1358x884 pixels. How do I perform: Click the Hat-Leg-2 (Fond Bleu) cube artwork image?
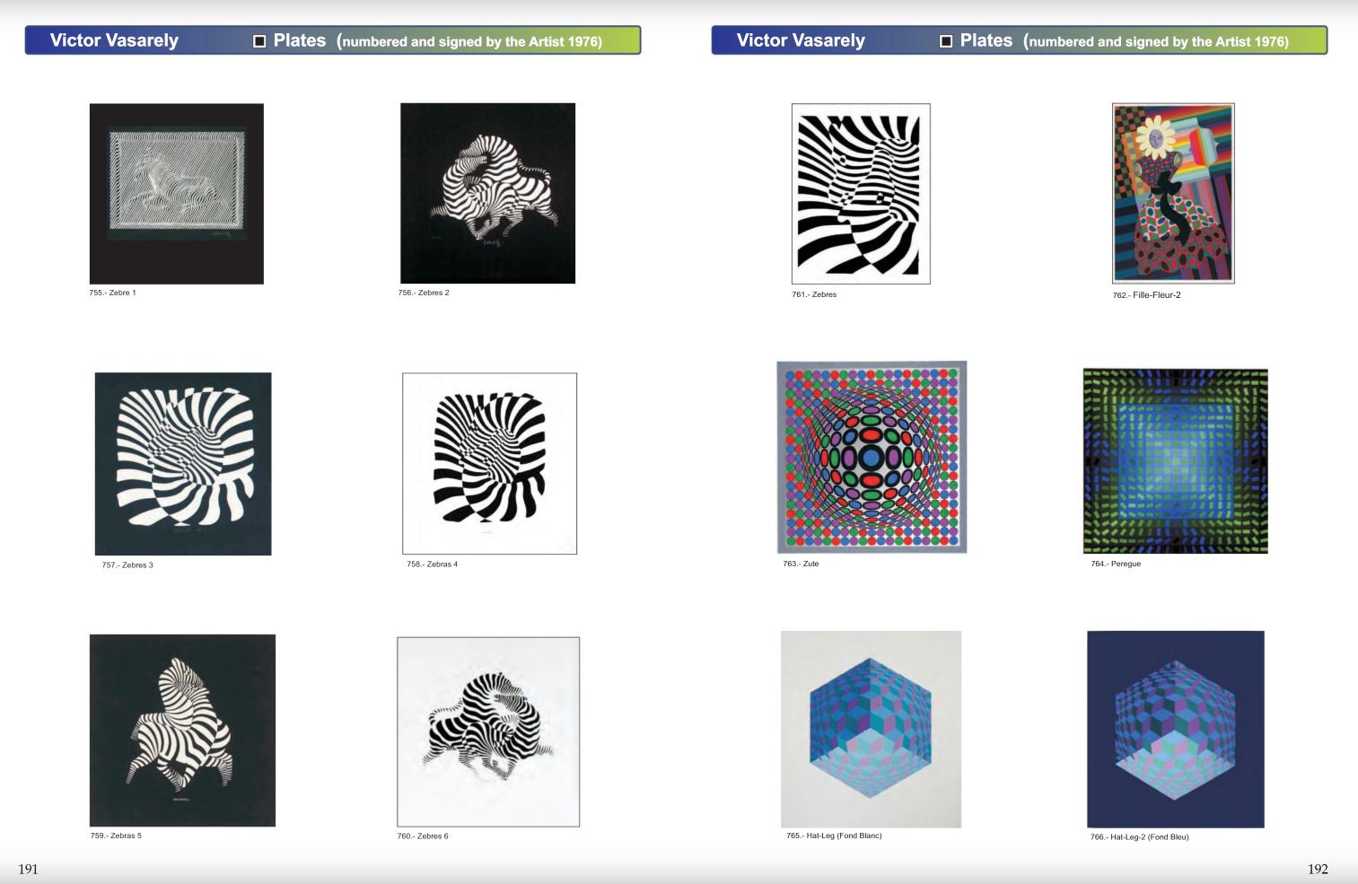1176,730
